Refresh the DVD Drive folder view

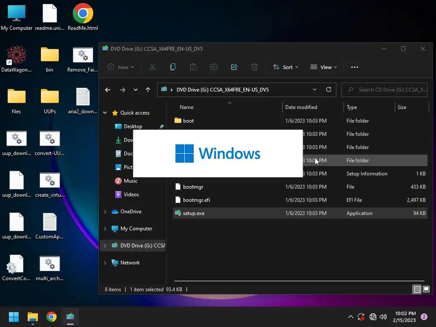tap(329, 89)
